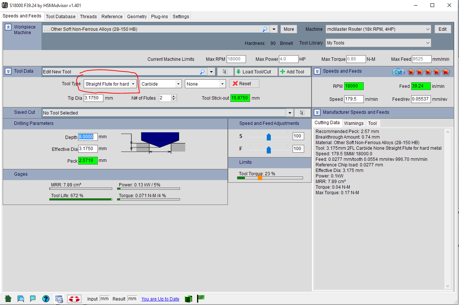459x305 pixels.
Task: Click the green home icon in status bar
Action: click(x=8, y=299)
